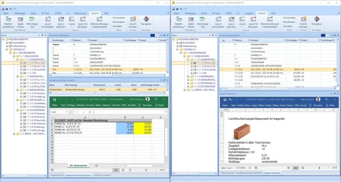
Task: Expand 1.1.1.6 SCHORNSTEINE node in right tree
Action: tap(188, 86)
